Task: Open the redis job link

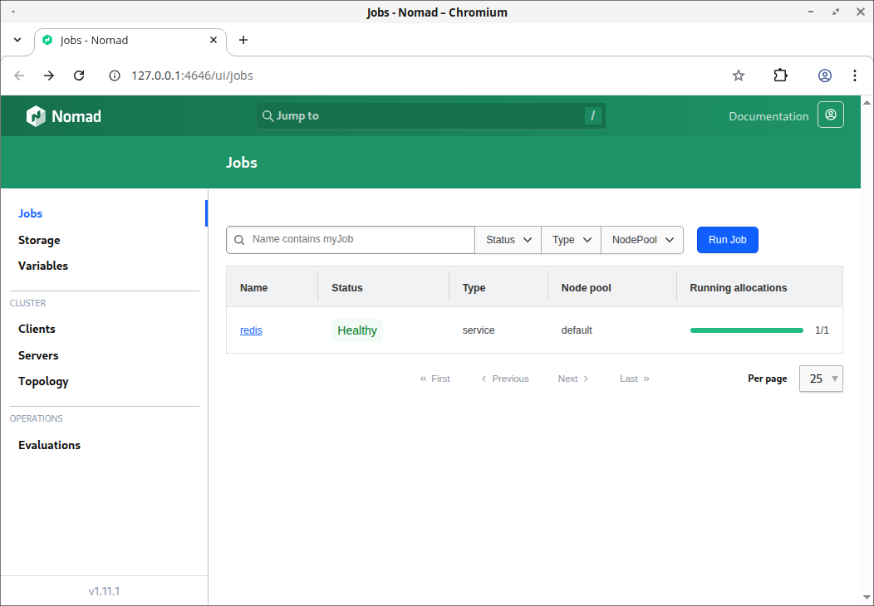Action: pyautogui.click(x=251, y=330)
